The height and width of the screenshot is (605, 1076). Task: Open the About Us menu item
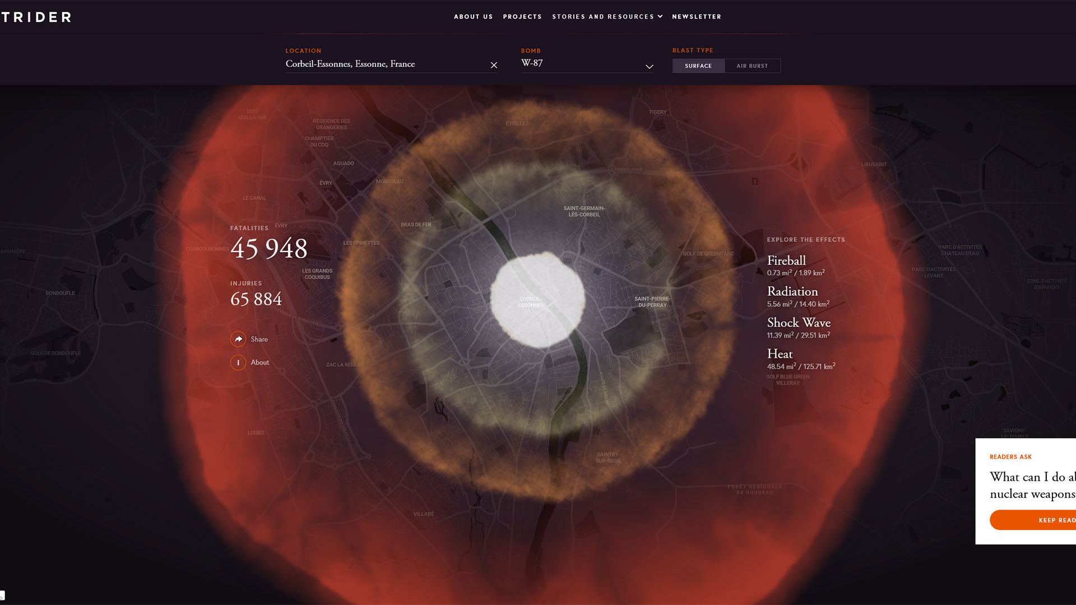point(473,17)
